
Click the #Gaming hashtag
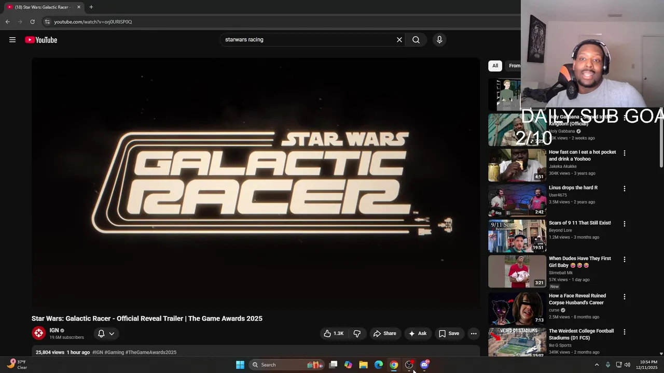pyautogui.click(x=114, y=352)
